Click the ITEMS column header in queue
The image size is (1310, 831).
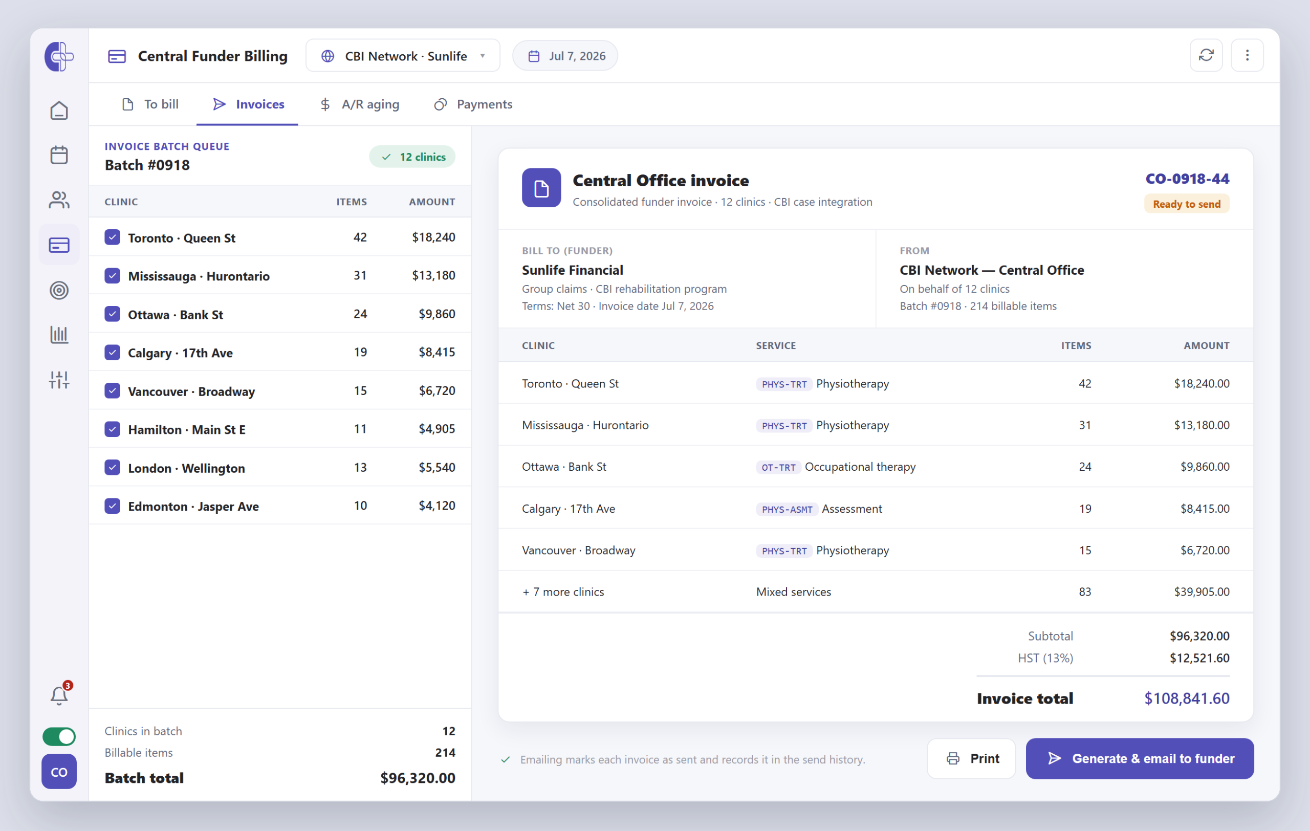pyautogui.click(x=352, y=202)
